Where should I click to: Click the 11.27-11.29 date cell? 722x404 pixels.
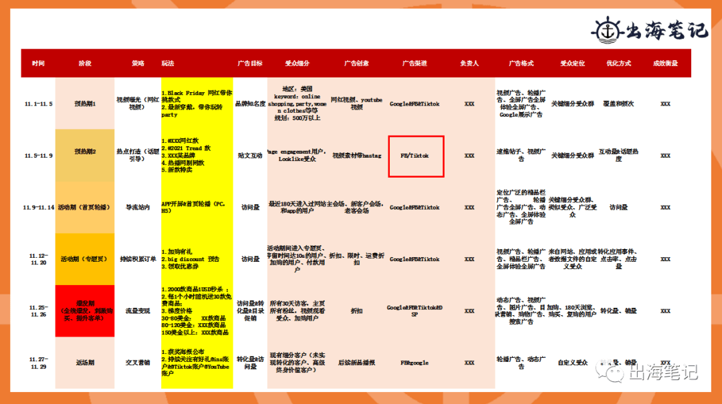pyautogui.click(x=38, y=363)
